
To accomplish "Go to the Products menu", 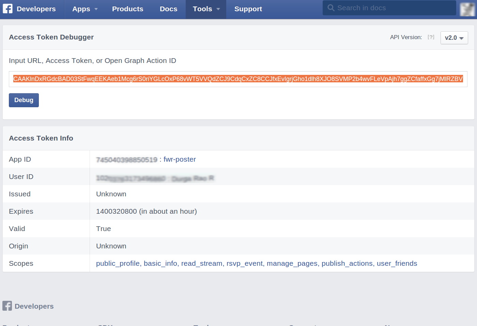I will (x=128, y=9).
